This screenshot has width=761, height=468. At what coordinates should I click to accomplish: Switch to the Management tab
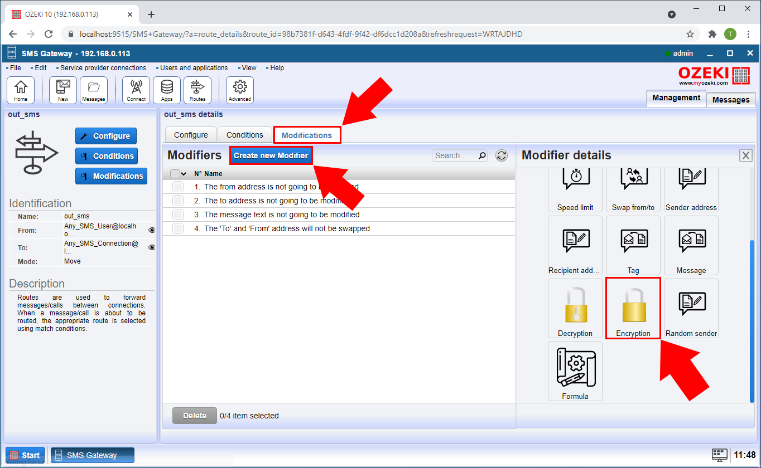[676, 97]
